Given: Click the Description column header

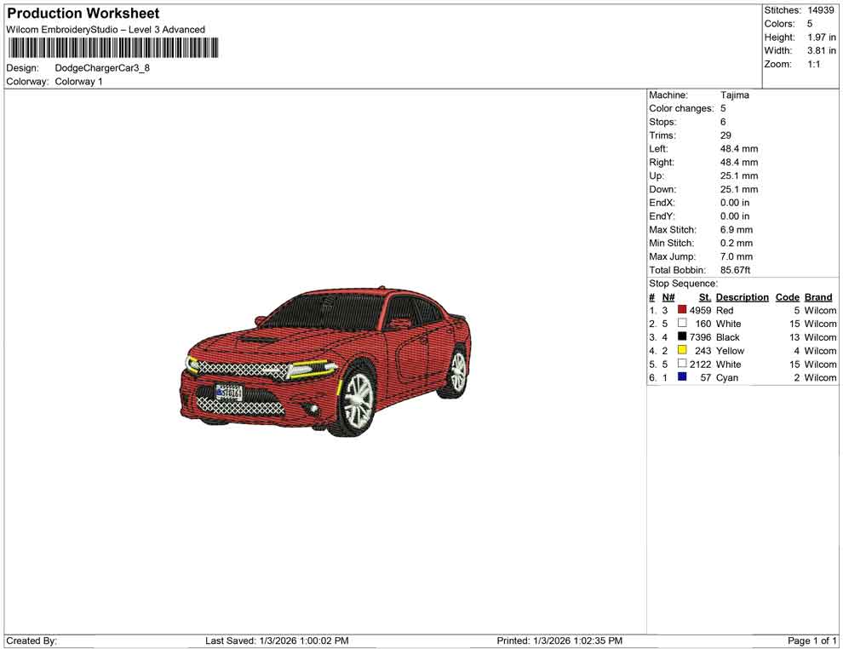Looking at the screenshot, I should [742, 296].
